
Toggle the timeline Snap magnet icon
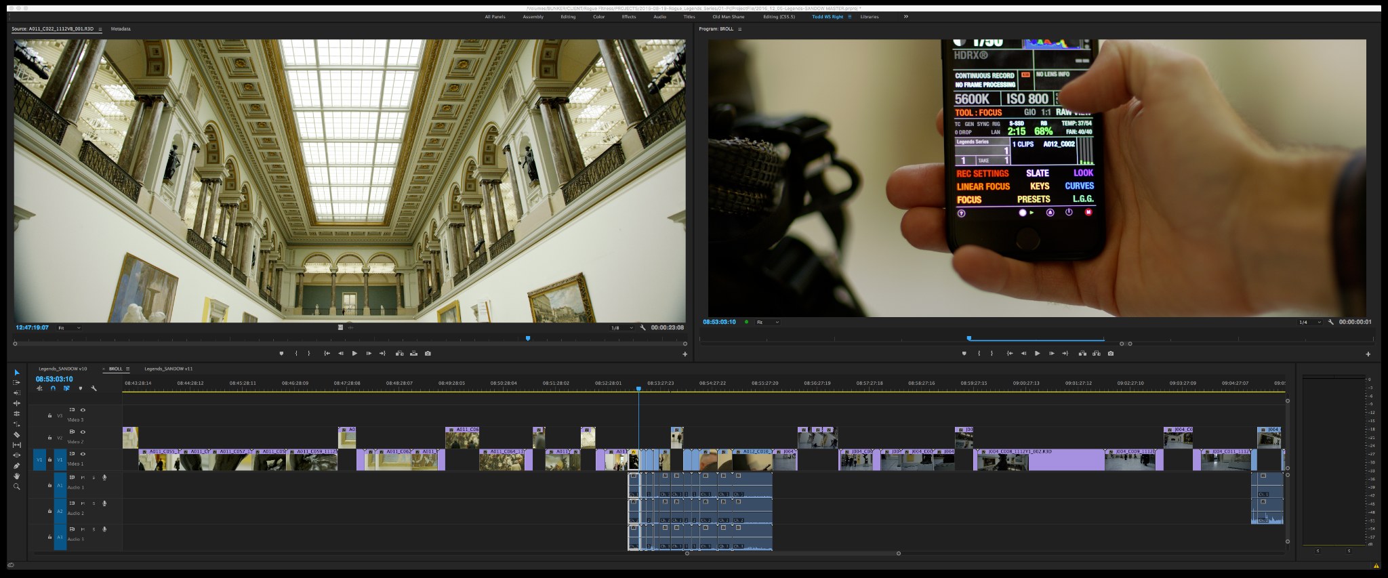pyautogui.click(x=53, y=388)
